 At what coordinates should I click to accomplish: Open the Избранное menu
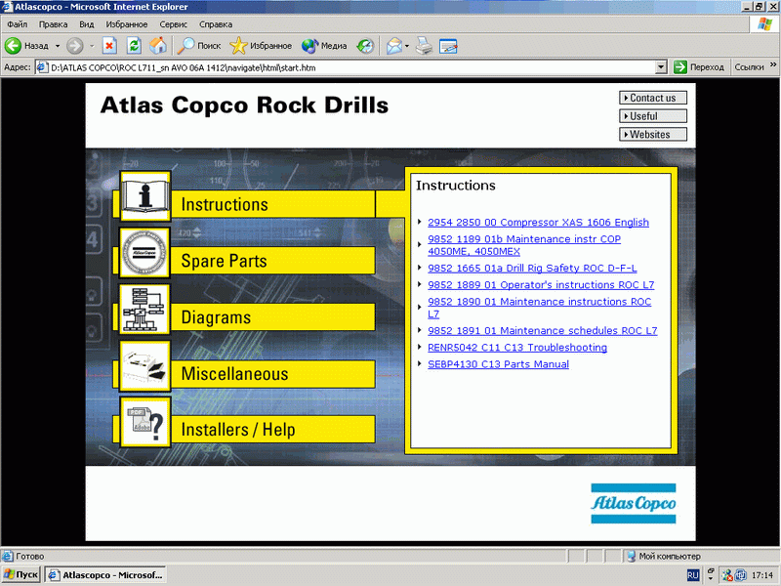click(x=125, y=23)
